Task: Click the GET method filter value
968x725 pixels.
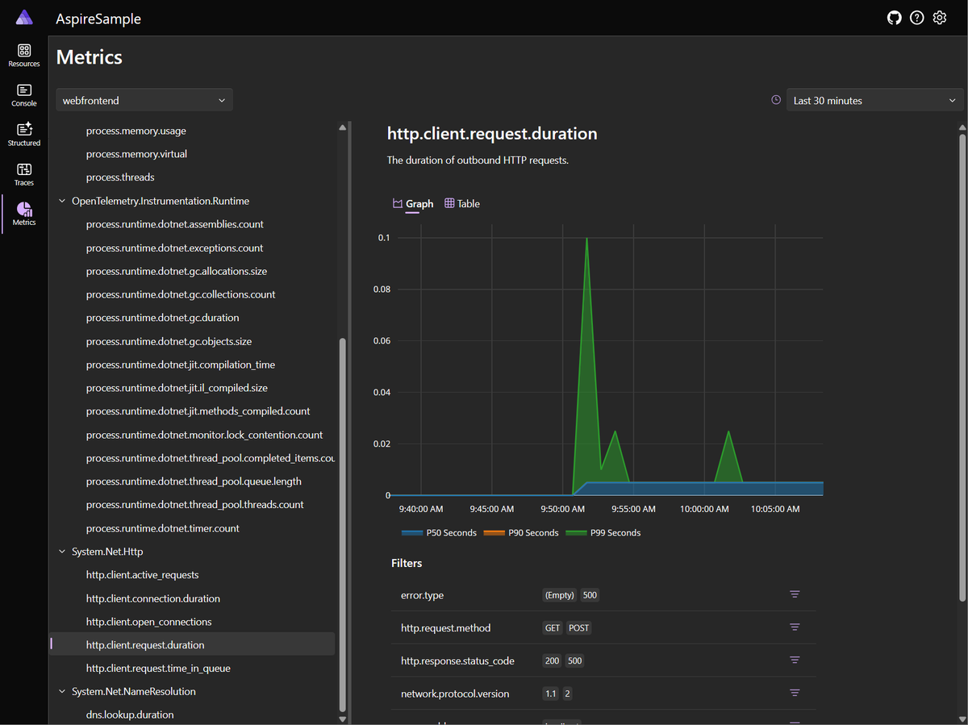Action: point(553,627)
